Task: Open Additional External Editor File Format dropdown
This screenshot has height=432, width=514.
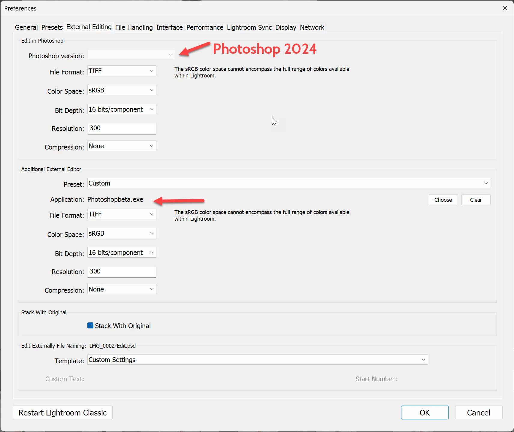Action: coord(122,214)
